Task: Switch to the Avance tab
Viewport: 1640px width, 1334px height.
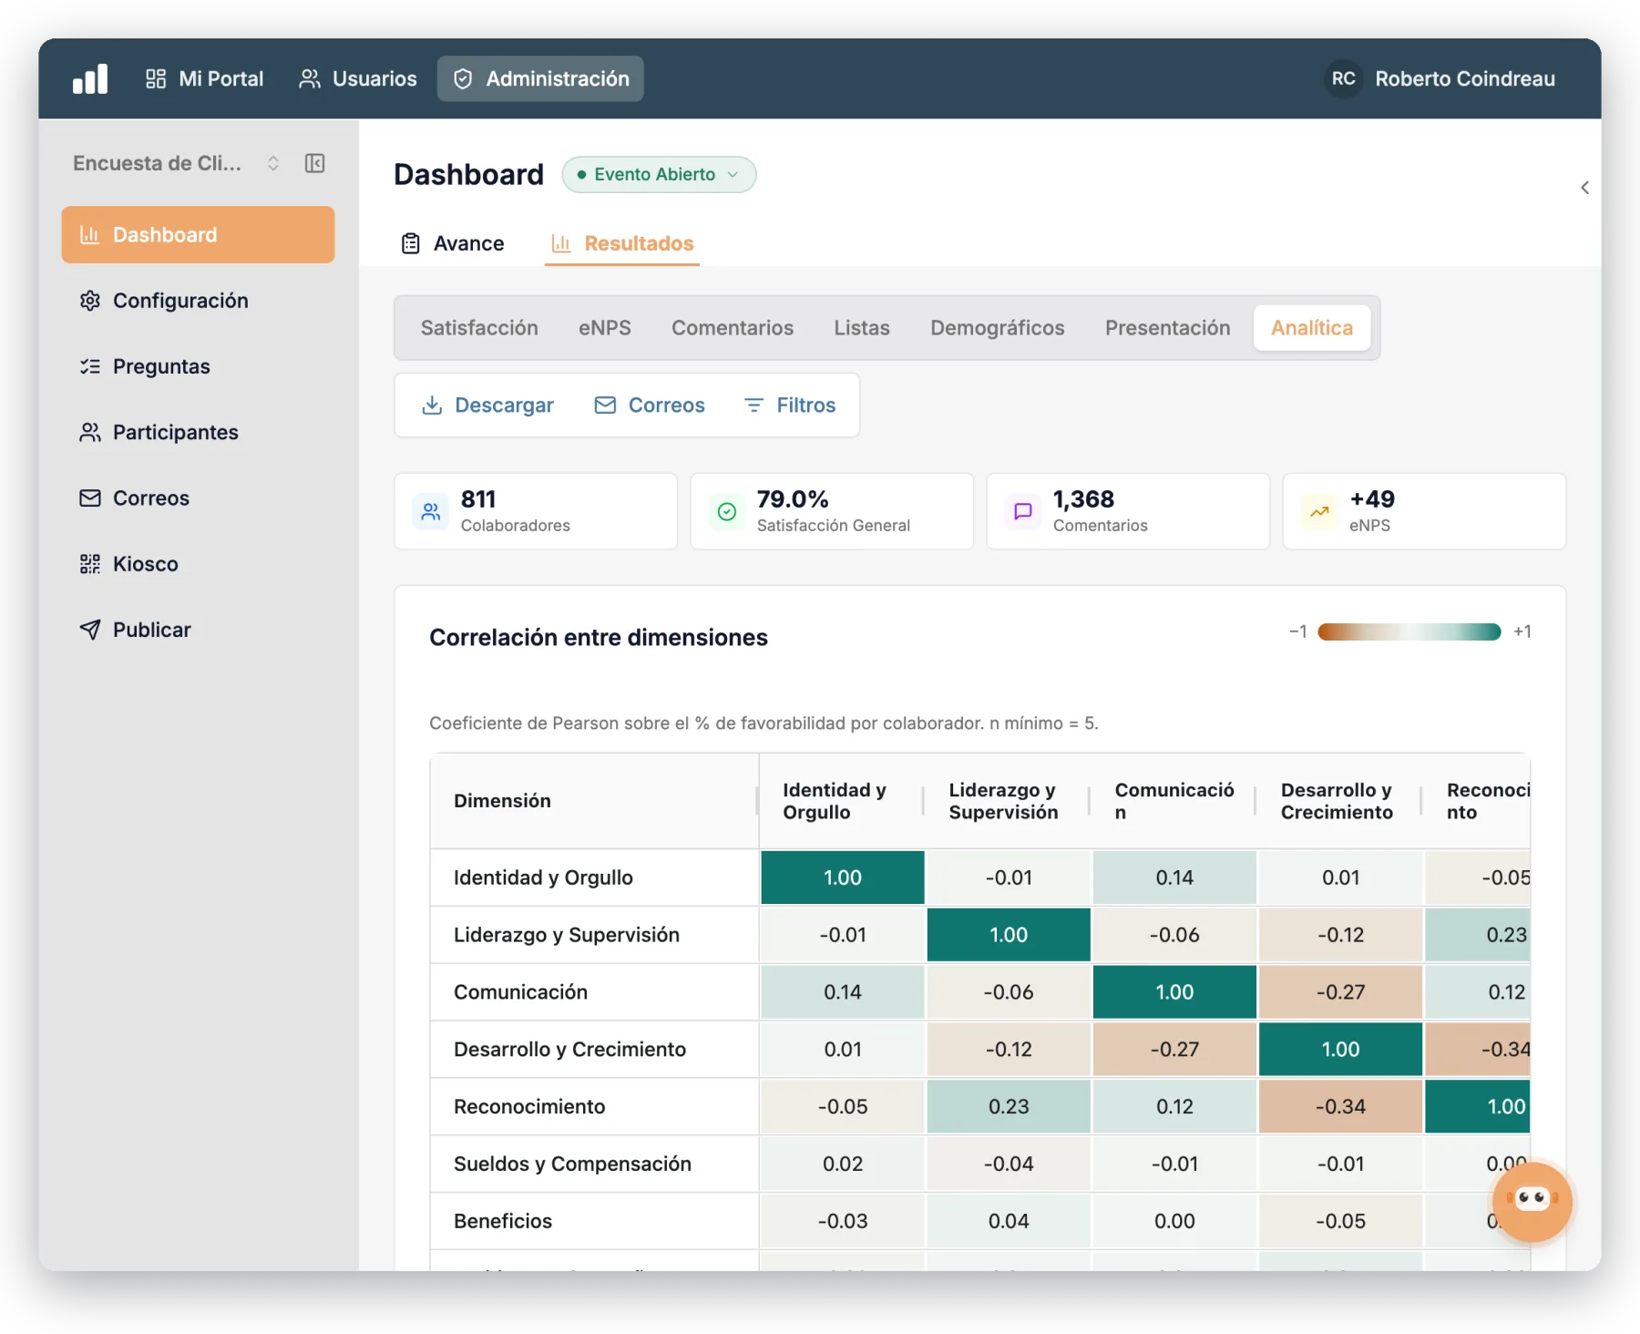Action: [x=453, y=243]
